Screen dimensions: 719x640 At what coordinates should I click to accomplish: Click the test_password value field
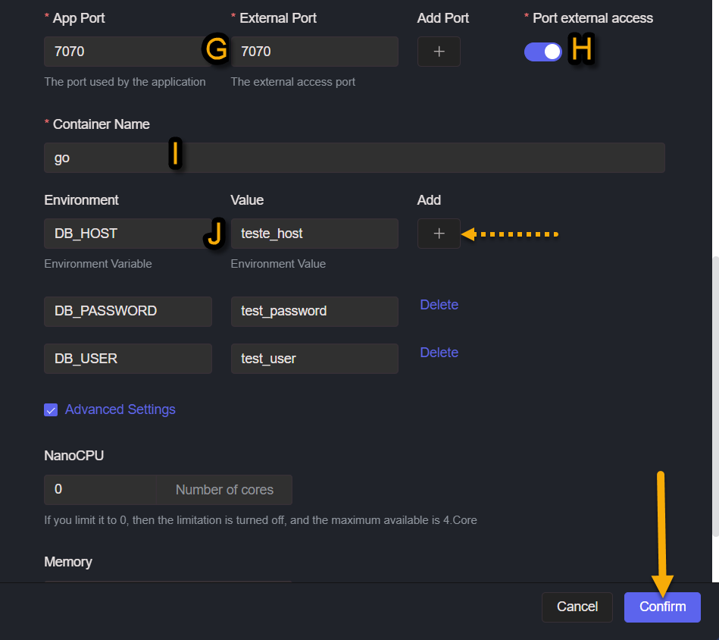click(314, 311)
